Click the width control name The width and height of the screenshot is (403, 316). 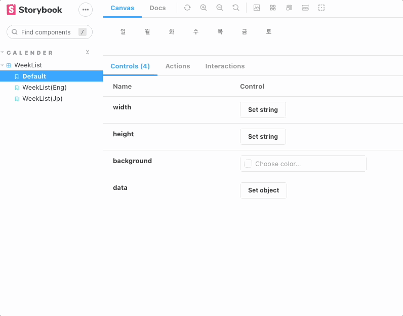click(122, 107)
